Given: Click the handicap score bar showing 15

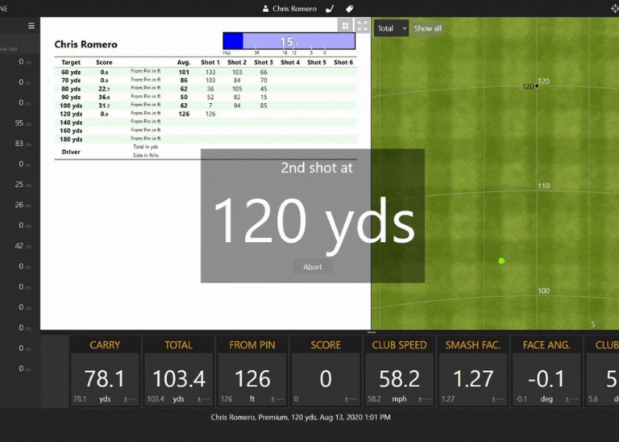Looking at the screenshot, I should pyautogui.click(x=289, y=41).
